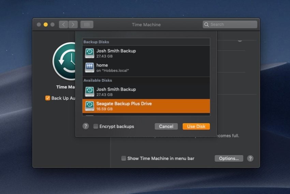Click disk icon of Josh Smith Backup under Backup Disks
This screenshot has width=290, height=194.
89,53
